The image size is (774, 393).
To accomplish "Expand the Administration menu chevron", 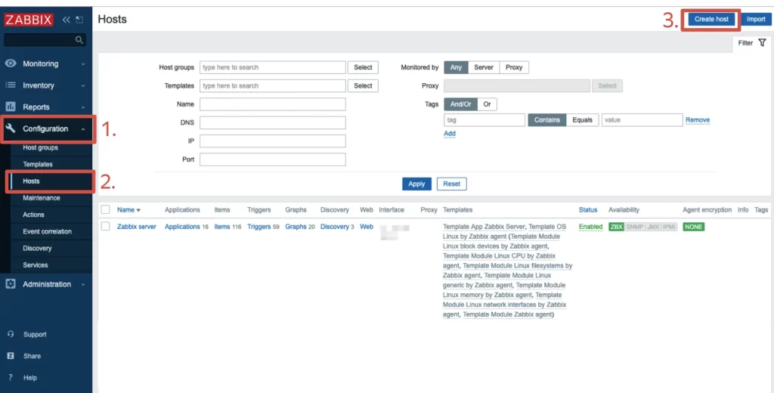I will tap(83, 285).
